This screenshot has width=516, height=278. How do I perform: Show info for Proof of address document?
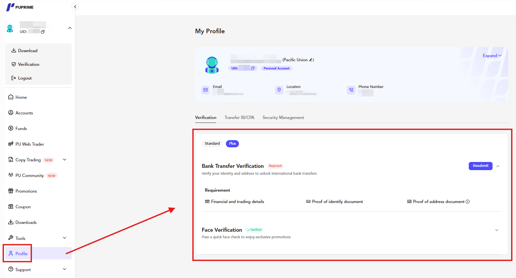coord(467,202)
